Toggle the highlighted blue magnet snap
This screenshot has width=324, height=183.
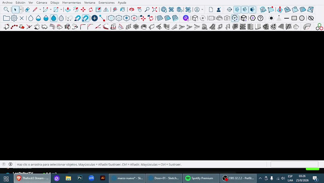point(85,18)
